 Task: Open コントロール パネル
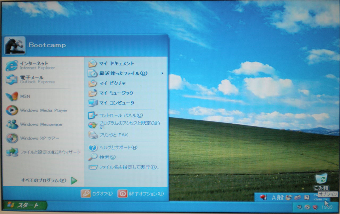[126, 115]
